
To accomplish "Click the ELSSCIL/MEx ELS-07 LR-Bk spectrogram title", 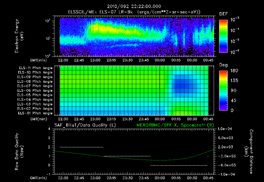I will pos(134,12).
